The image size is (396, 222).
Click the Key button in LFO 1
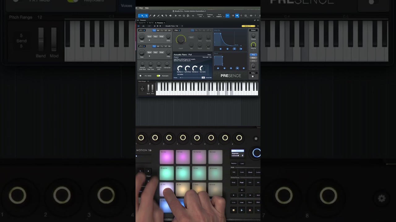click(155, 36)
